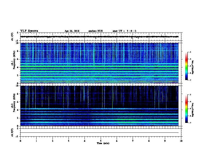Click time-axis tick label "4"
The image size is (204, 158).
point(84,141)
